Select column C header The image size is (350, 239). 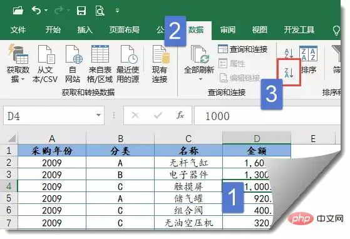[x=188, y=138]
